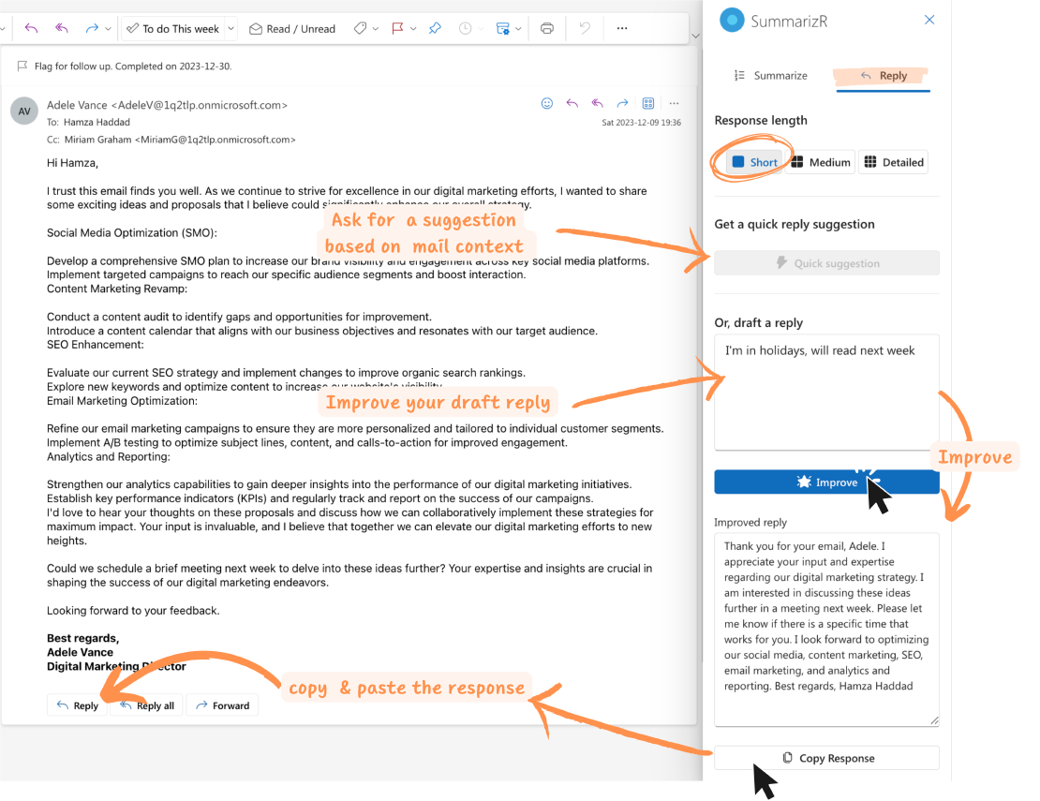1040x801 pixels.
Task: Switch to the Summarize tab
Action: click(x=771, y=76)
